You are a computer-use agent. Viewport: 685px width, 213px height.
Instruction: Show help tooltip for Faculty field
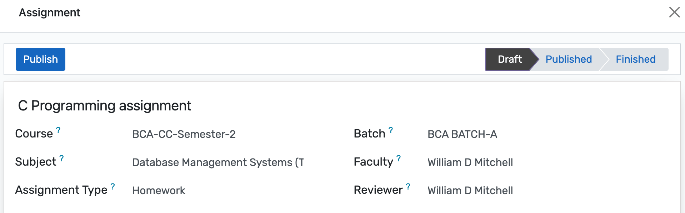(x=399, y=159)
